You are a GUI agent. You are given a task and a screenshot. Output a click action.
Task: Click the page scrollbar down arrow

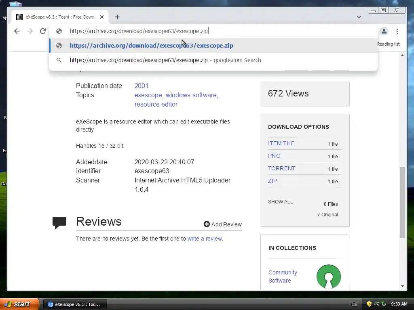point(402,286)
